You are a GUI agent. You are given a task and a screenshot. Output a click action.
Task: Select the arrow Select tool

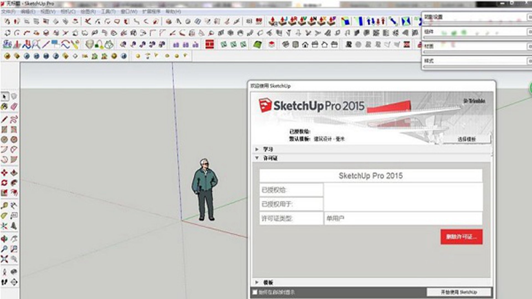pyautogui.click(x=4, y=96)
